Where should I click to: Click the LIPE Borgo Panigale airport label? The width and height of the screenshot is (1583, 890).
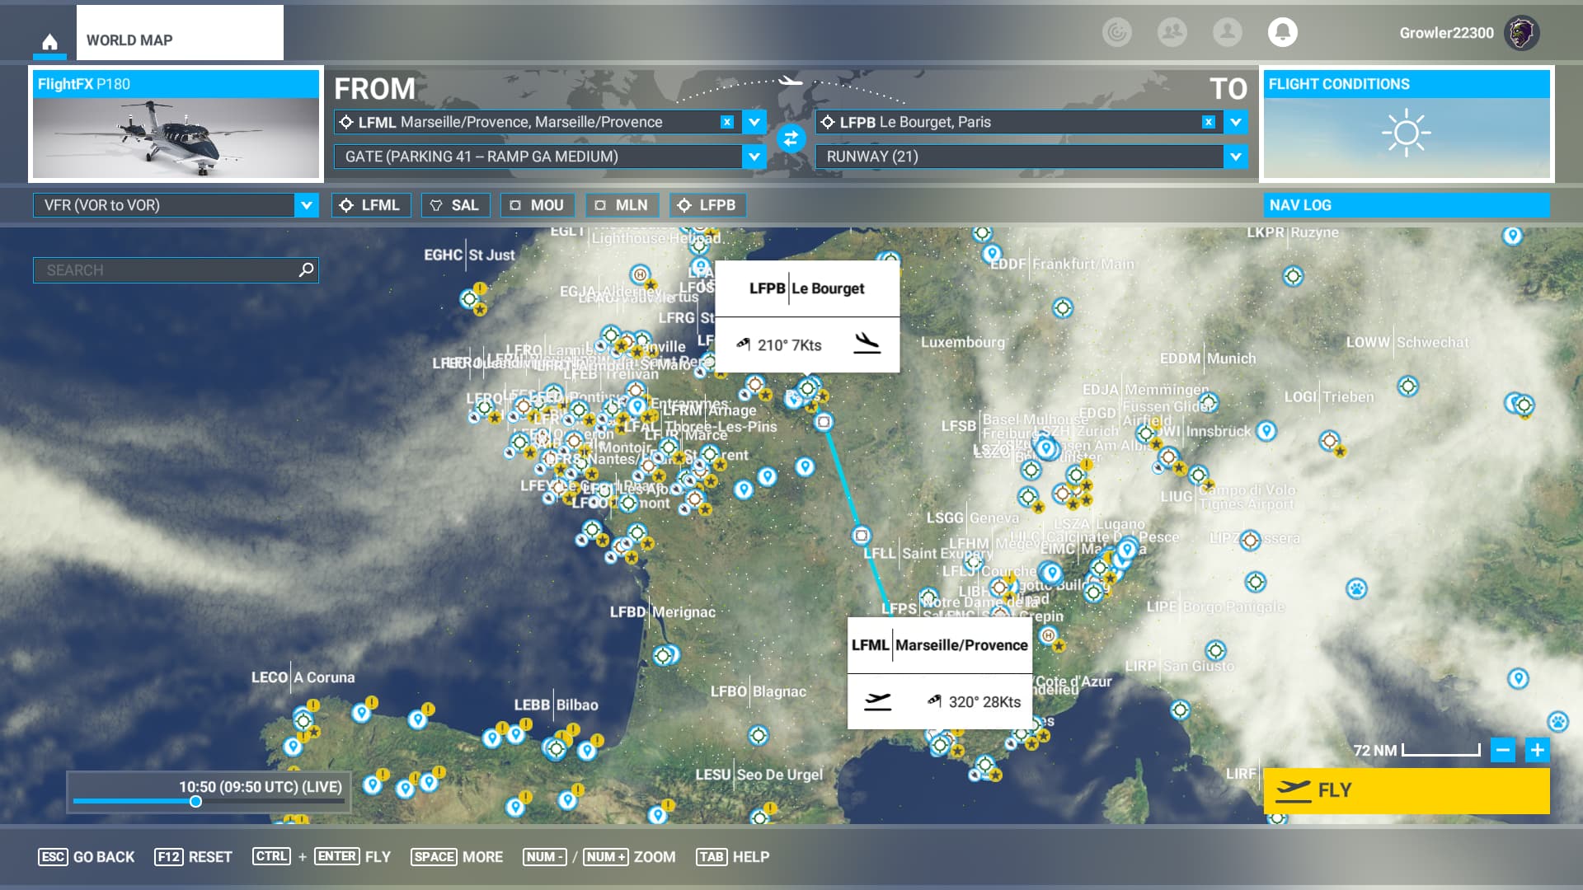coord(1215,607)
